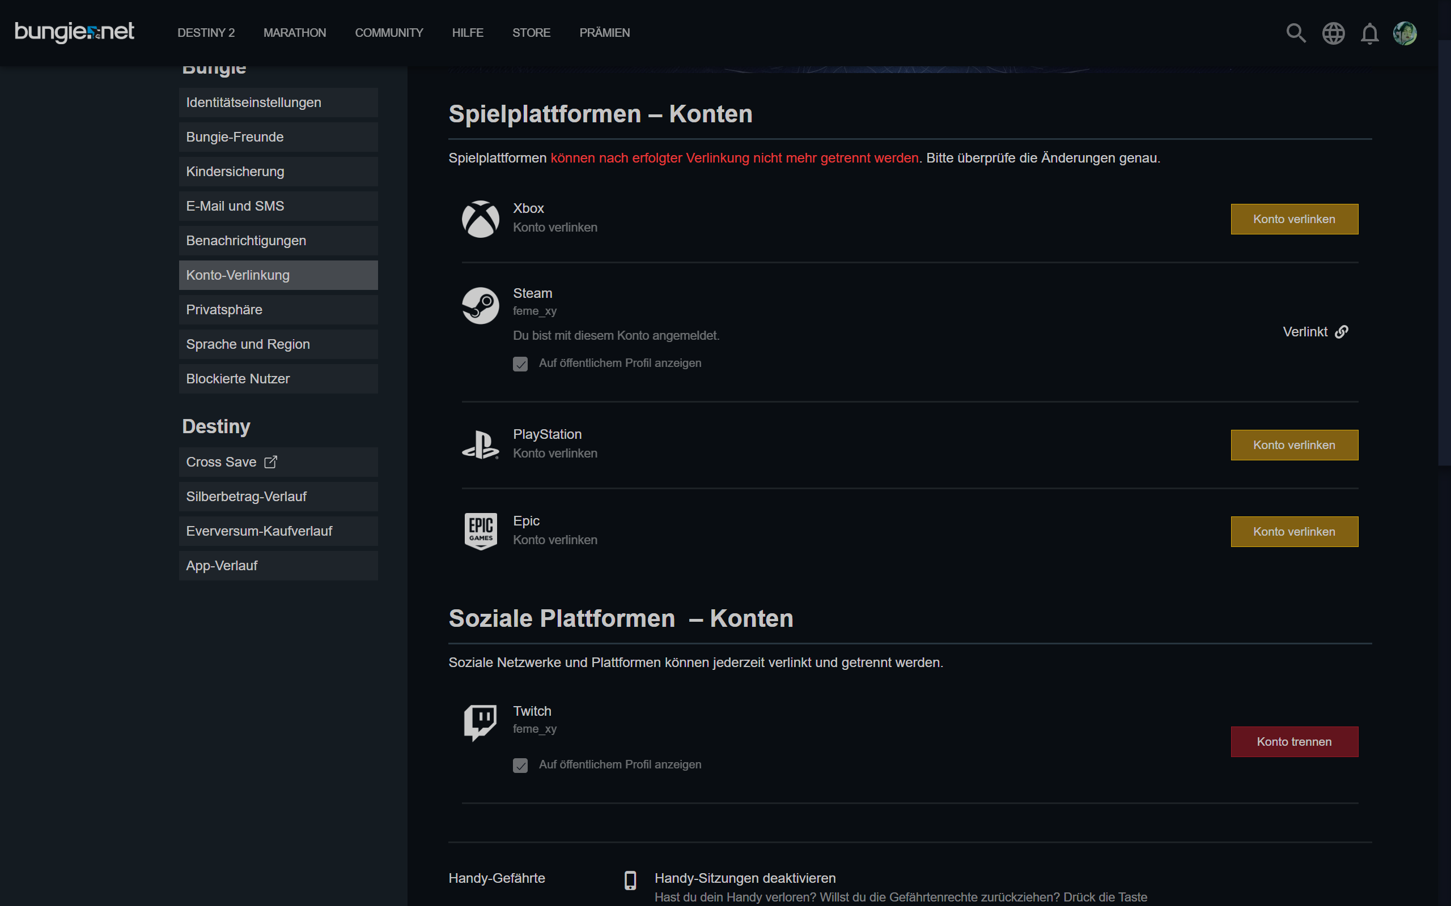Click the Epic Games logo icon

480,531
